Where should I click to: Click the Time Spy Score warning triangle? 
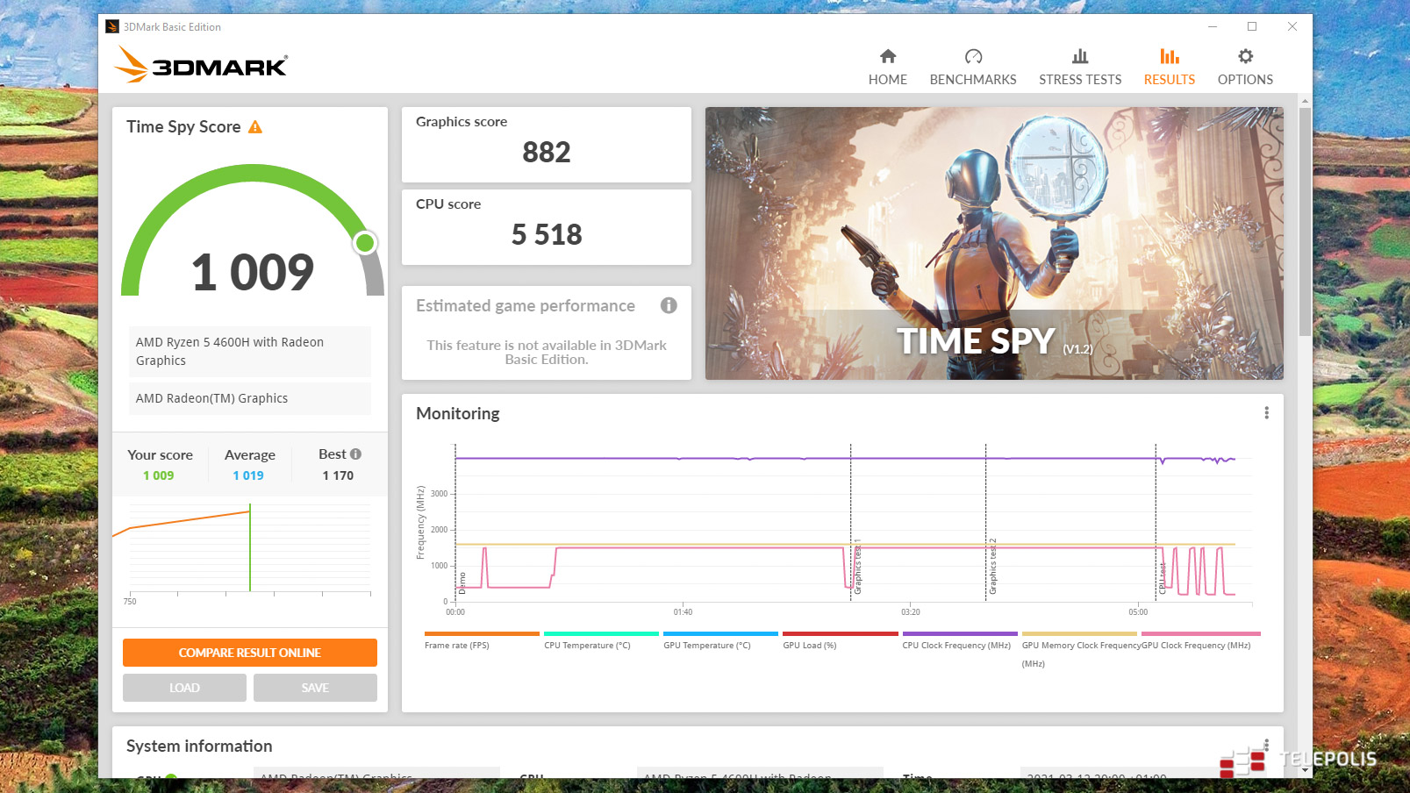tap(255, 127)
